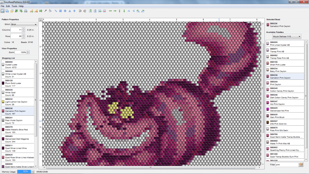Select the line drawing tool
Screen dimensions: 309x174
56,11
